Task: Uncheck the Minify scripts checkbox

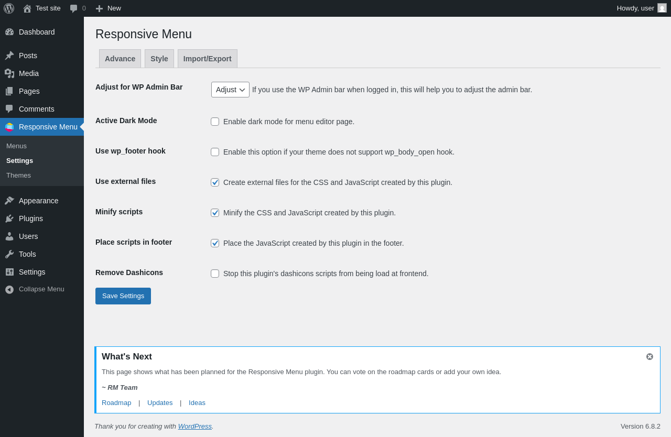Action: (x=215, y=213)
